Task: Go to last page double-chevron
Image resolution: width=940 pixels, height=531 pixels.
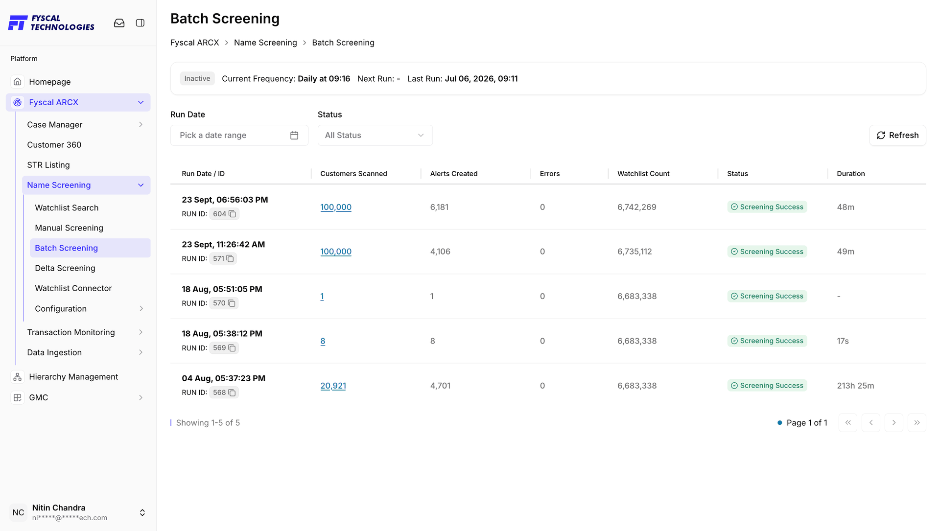Action: click(917, 423)
